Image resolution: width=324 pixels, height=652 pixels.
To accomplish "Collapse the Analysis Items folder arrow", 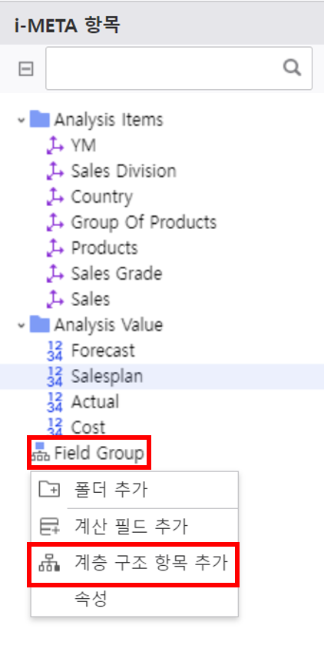I will pos(21,120).
